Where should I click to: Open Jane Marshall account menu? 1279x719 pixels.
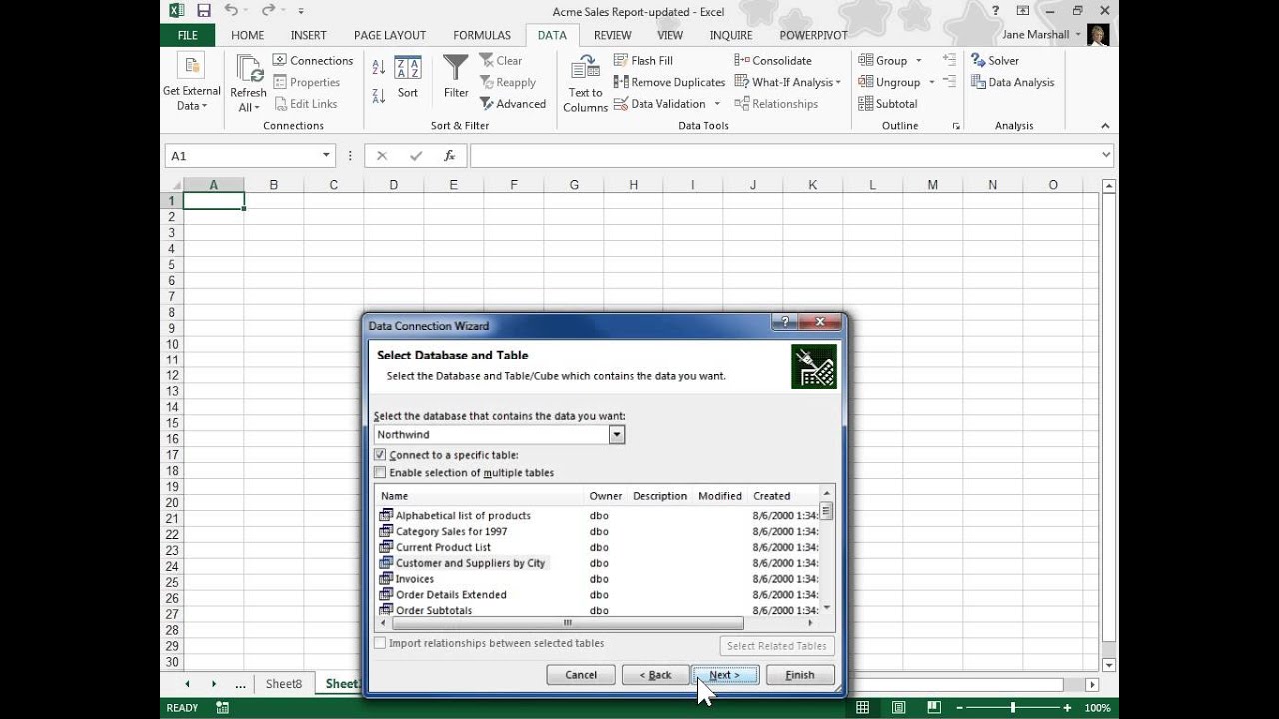point(1040,35)
